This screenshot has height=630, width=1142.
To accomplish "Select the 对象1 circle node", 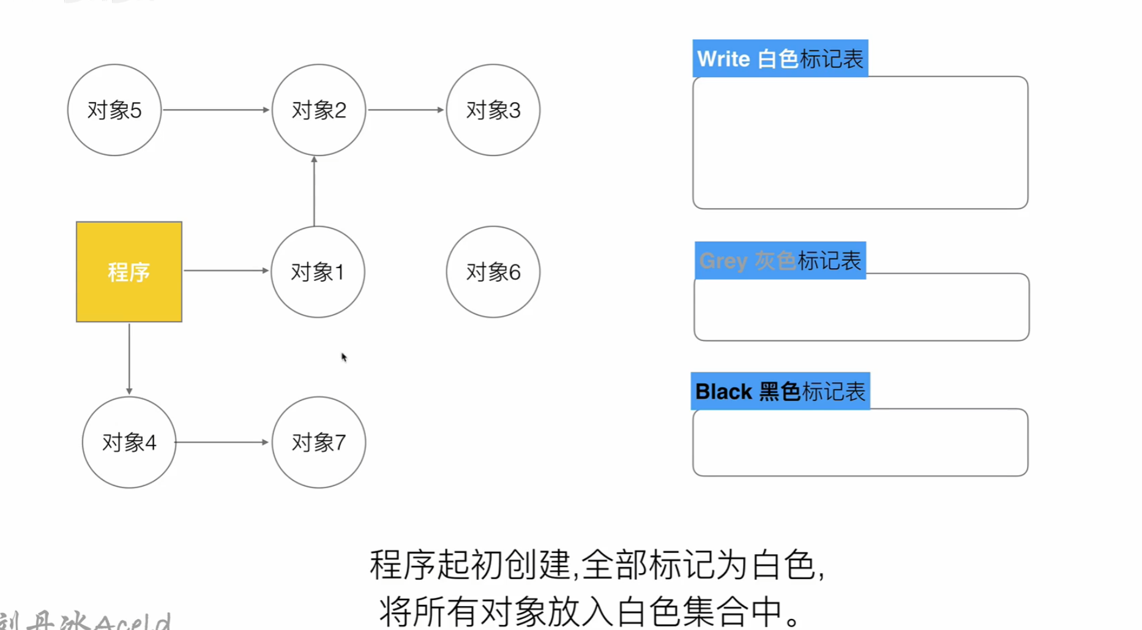I will coord(318,272).
